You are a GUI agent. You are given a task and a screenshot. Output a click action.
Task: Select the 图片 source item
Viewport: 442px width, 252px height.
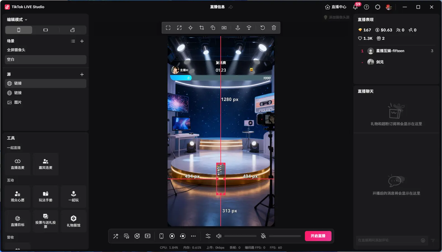pos(18,102)
